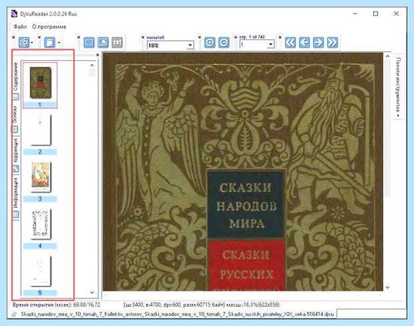Click document view scroll up arrow
The image size is (414, 326).
pyautogui.click(x=387, y=56)
